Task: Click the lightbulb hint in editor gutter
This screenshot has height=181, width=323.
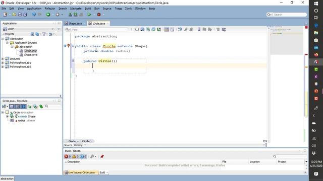Action: pyautogui.click(x=69, y=46)
